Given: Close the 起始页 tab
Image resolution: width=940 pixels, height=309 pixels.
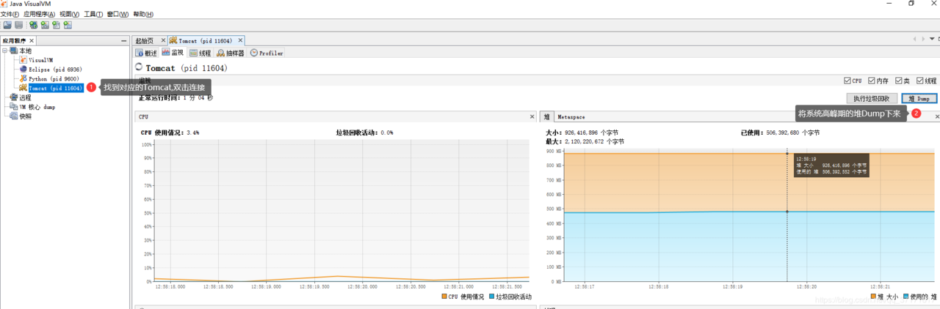Looking at the screenshot, I should pos(163,40).
